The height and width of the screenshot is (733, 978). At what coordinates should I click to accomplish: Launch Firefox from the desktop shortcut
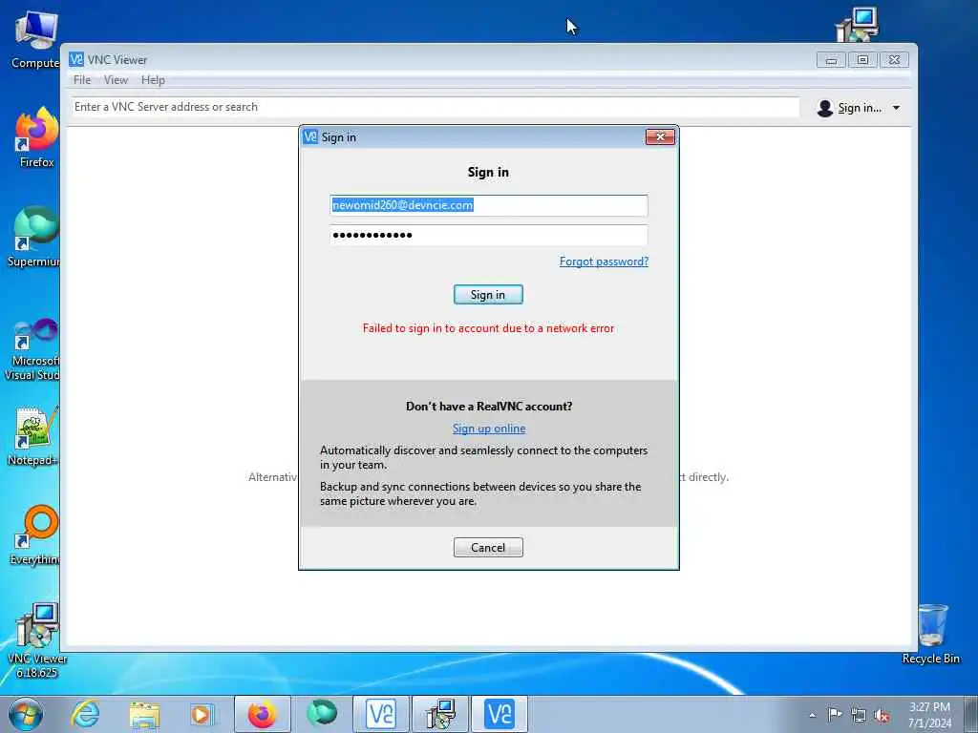pyautogui.click(x=36, y=137)
